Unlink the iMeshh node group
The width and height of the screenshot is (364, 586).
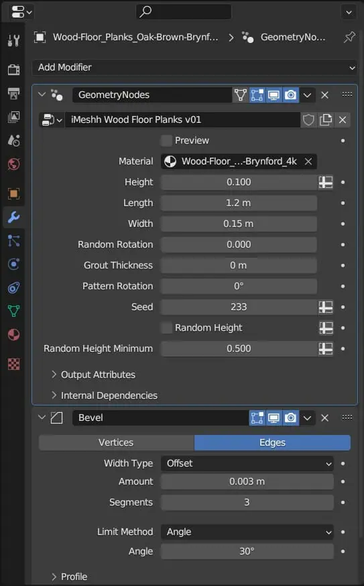tap(343, 120)
